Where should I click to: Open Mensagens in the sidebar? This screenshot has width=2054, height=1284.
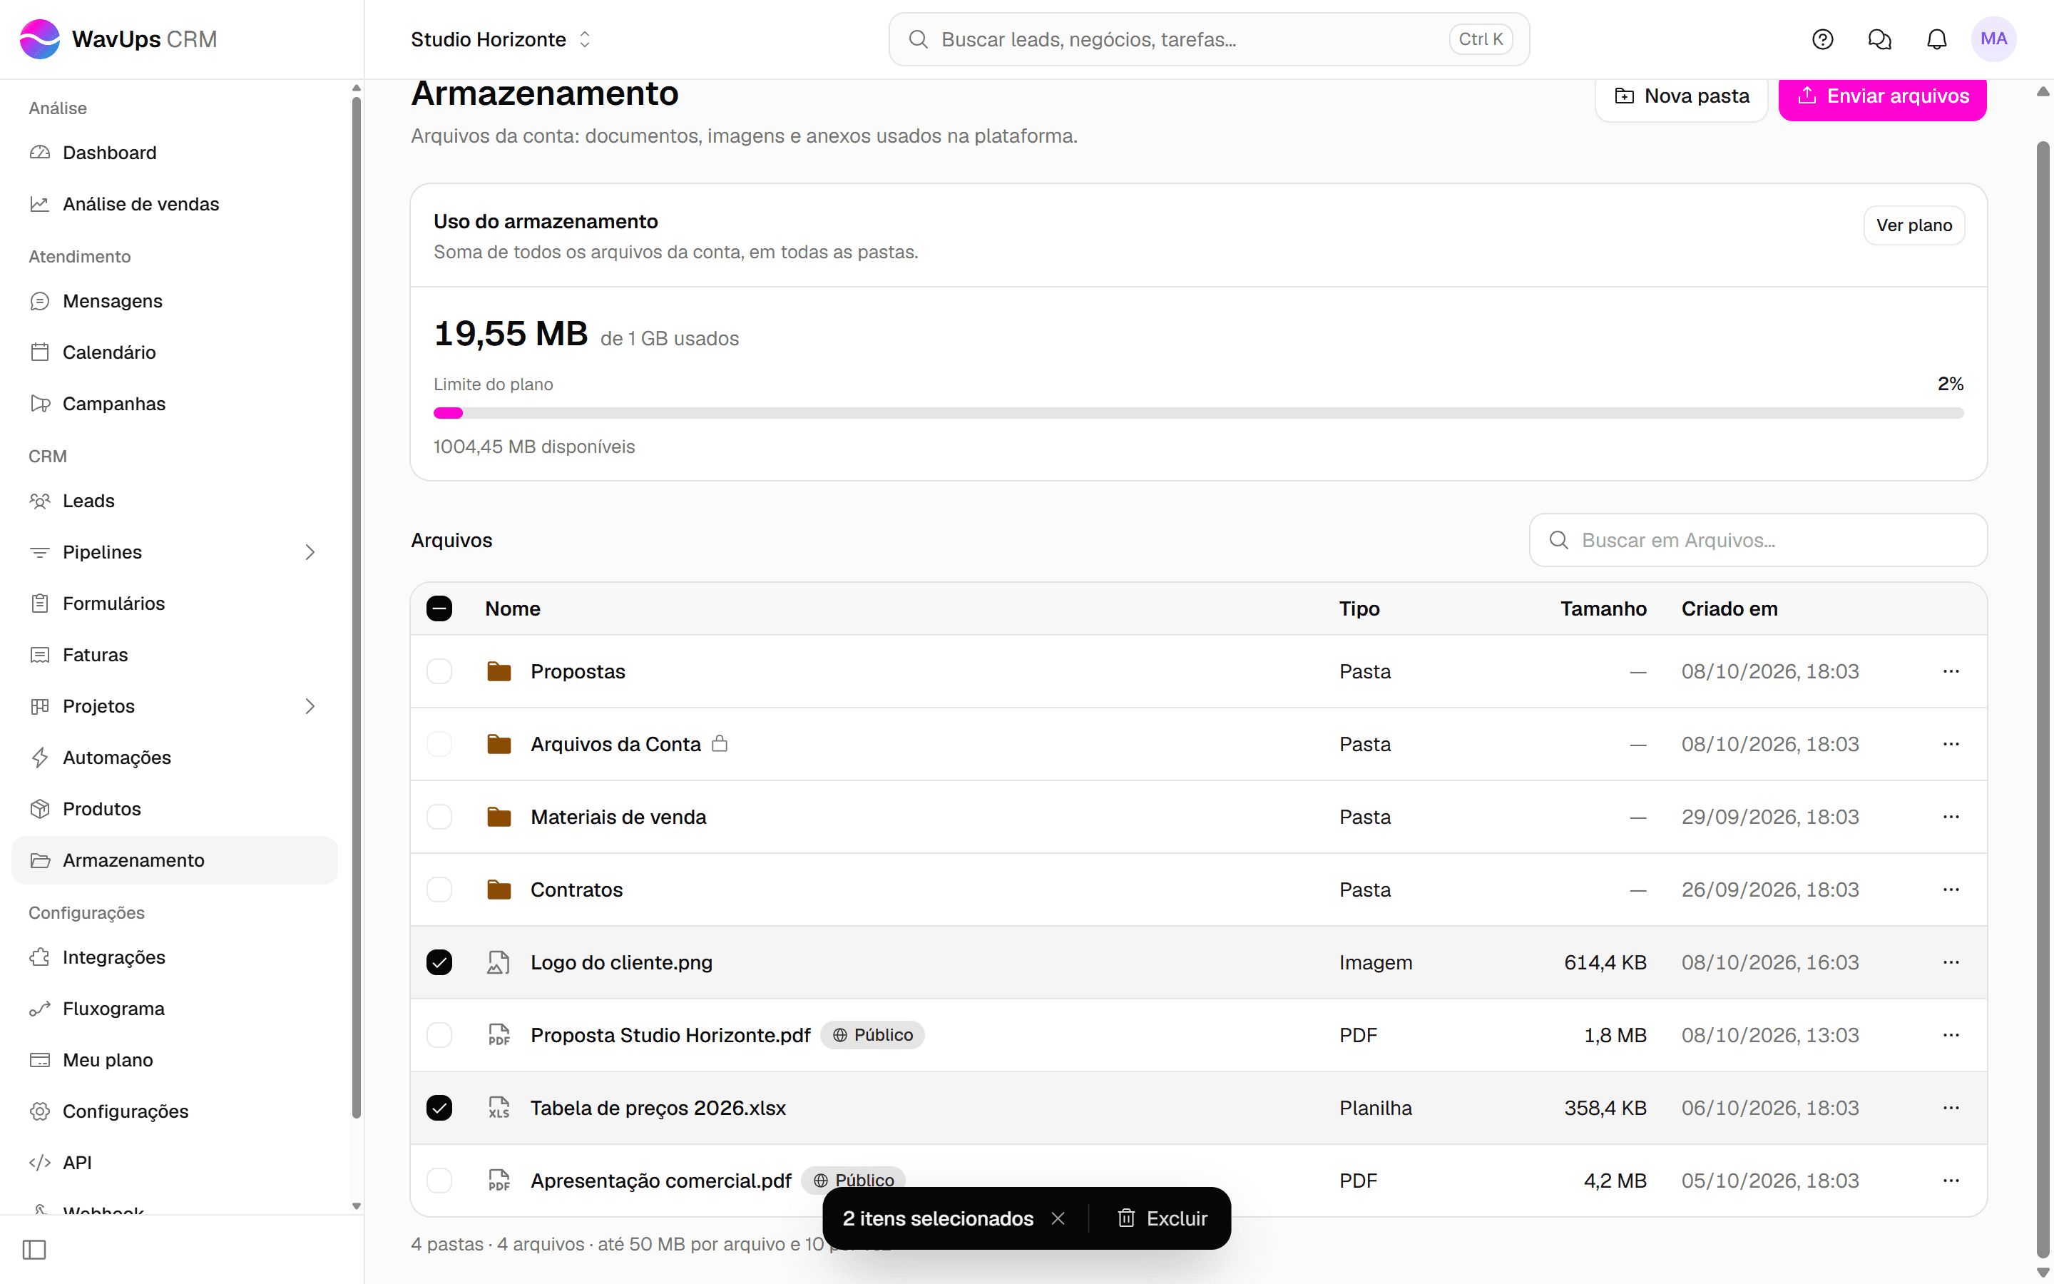[x=175, y=302]
